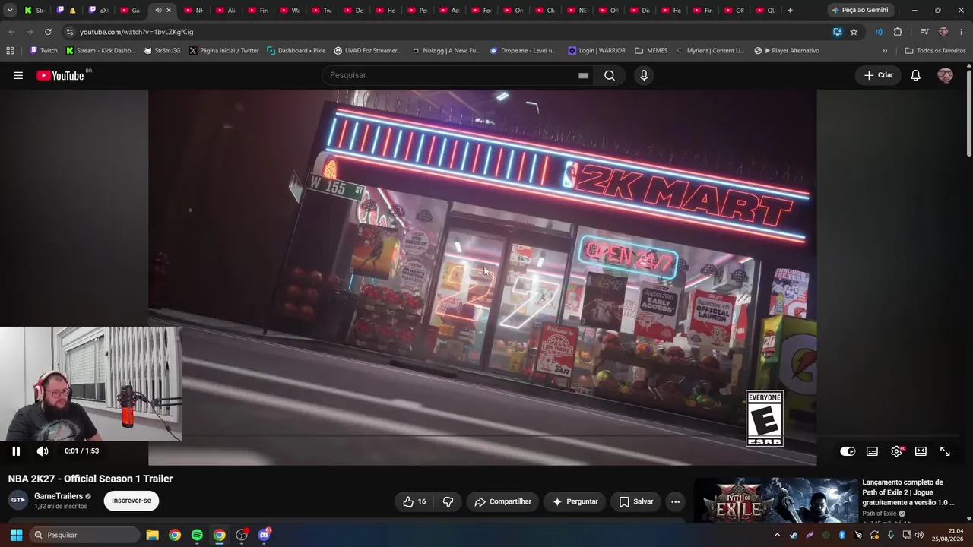Open the Página Inicial / Twitter bookmark
Image resolution: width=973 pixels, height=547 pixels.
[223, 51]
